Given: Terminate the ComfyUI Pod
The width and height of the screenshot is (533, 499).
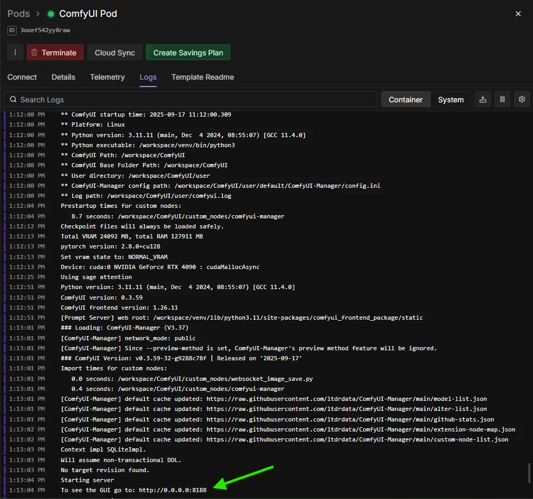Looking at the screenshot, I should [x=55, y=52].
